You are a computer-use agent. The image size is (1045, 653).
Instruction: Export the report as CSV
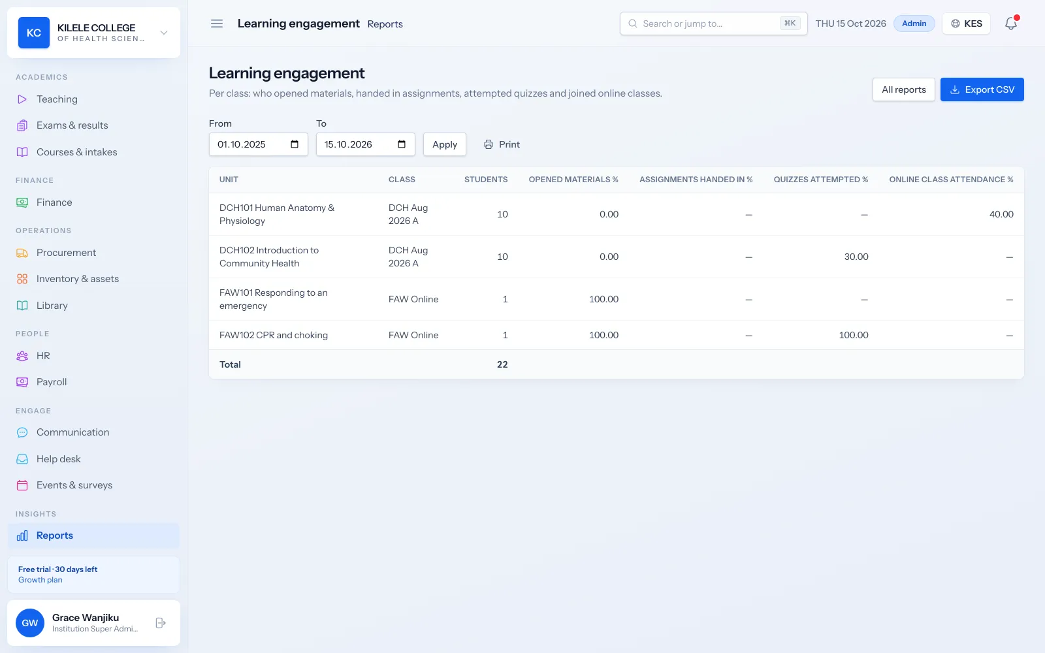tap(982, 89)
